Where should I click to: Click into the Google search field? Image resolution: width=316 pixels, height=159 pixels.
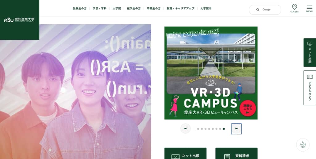coord(265,10)
